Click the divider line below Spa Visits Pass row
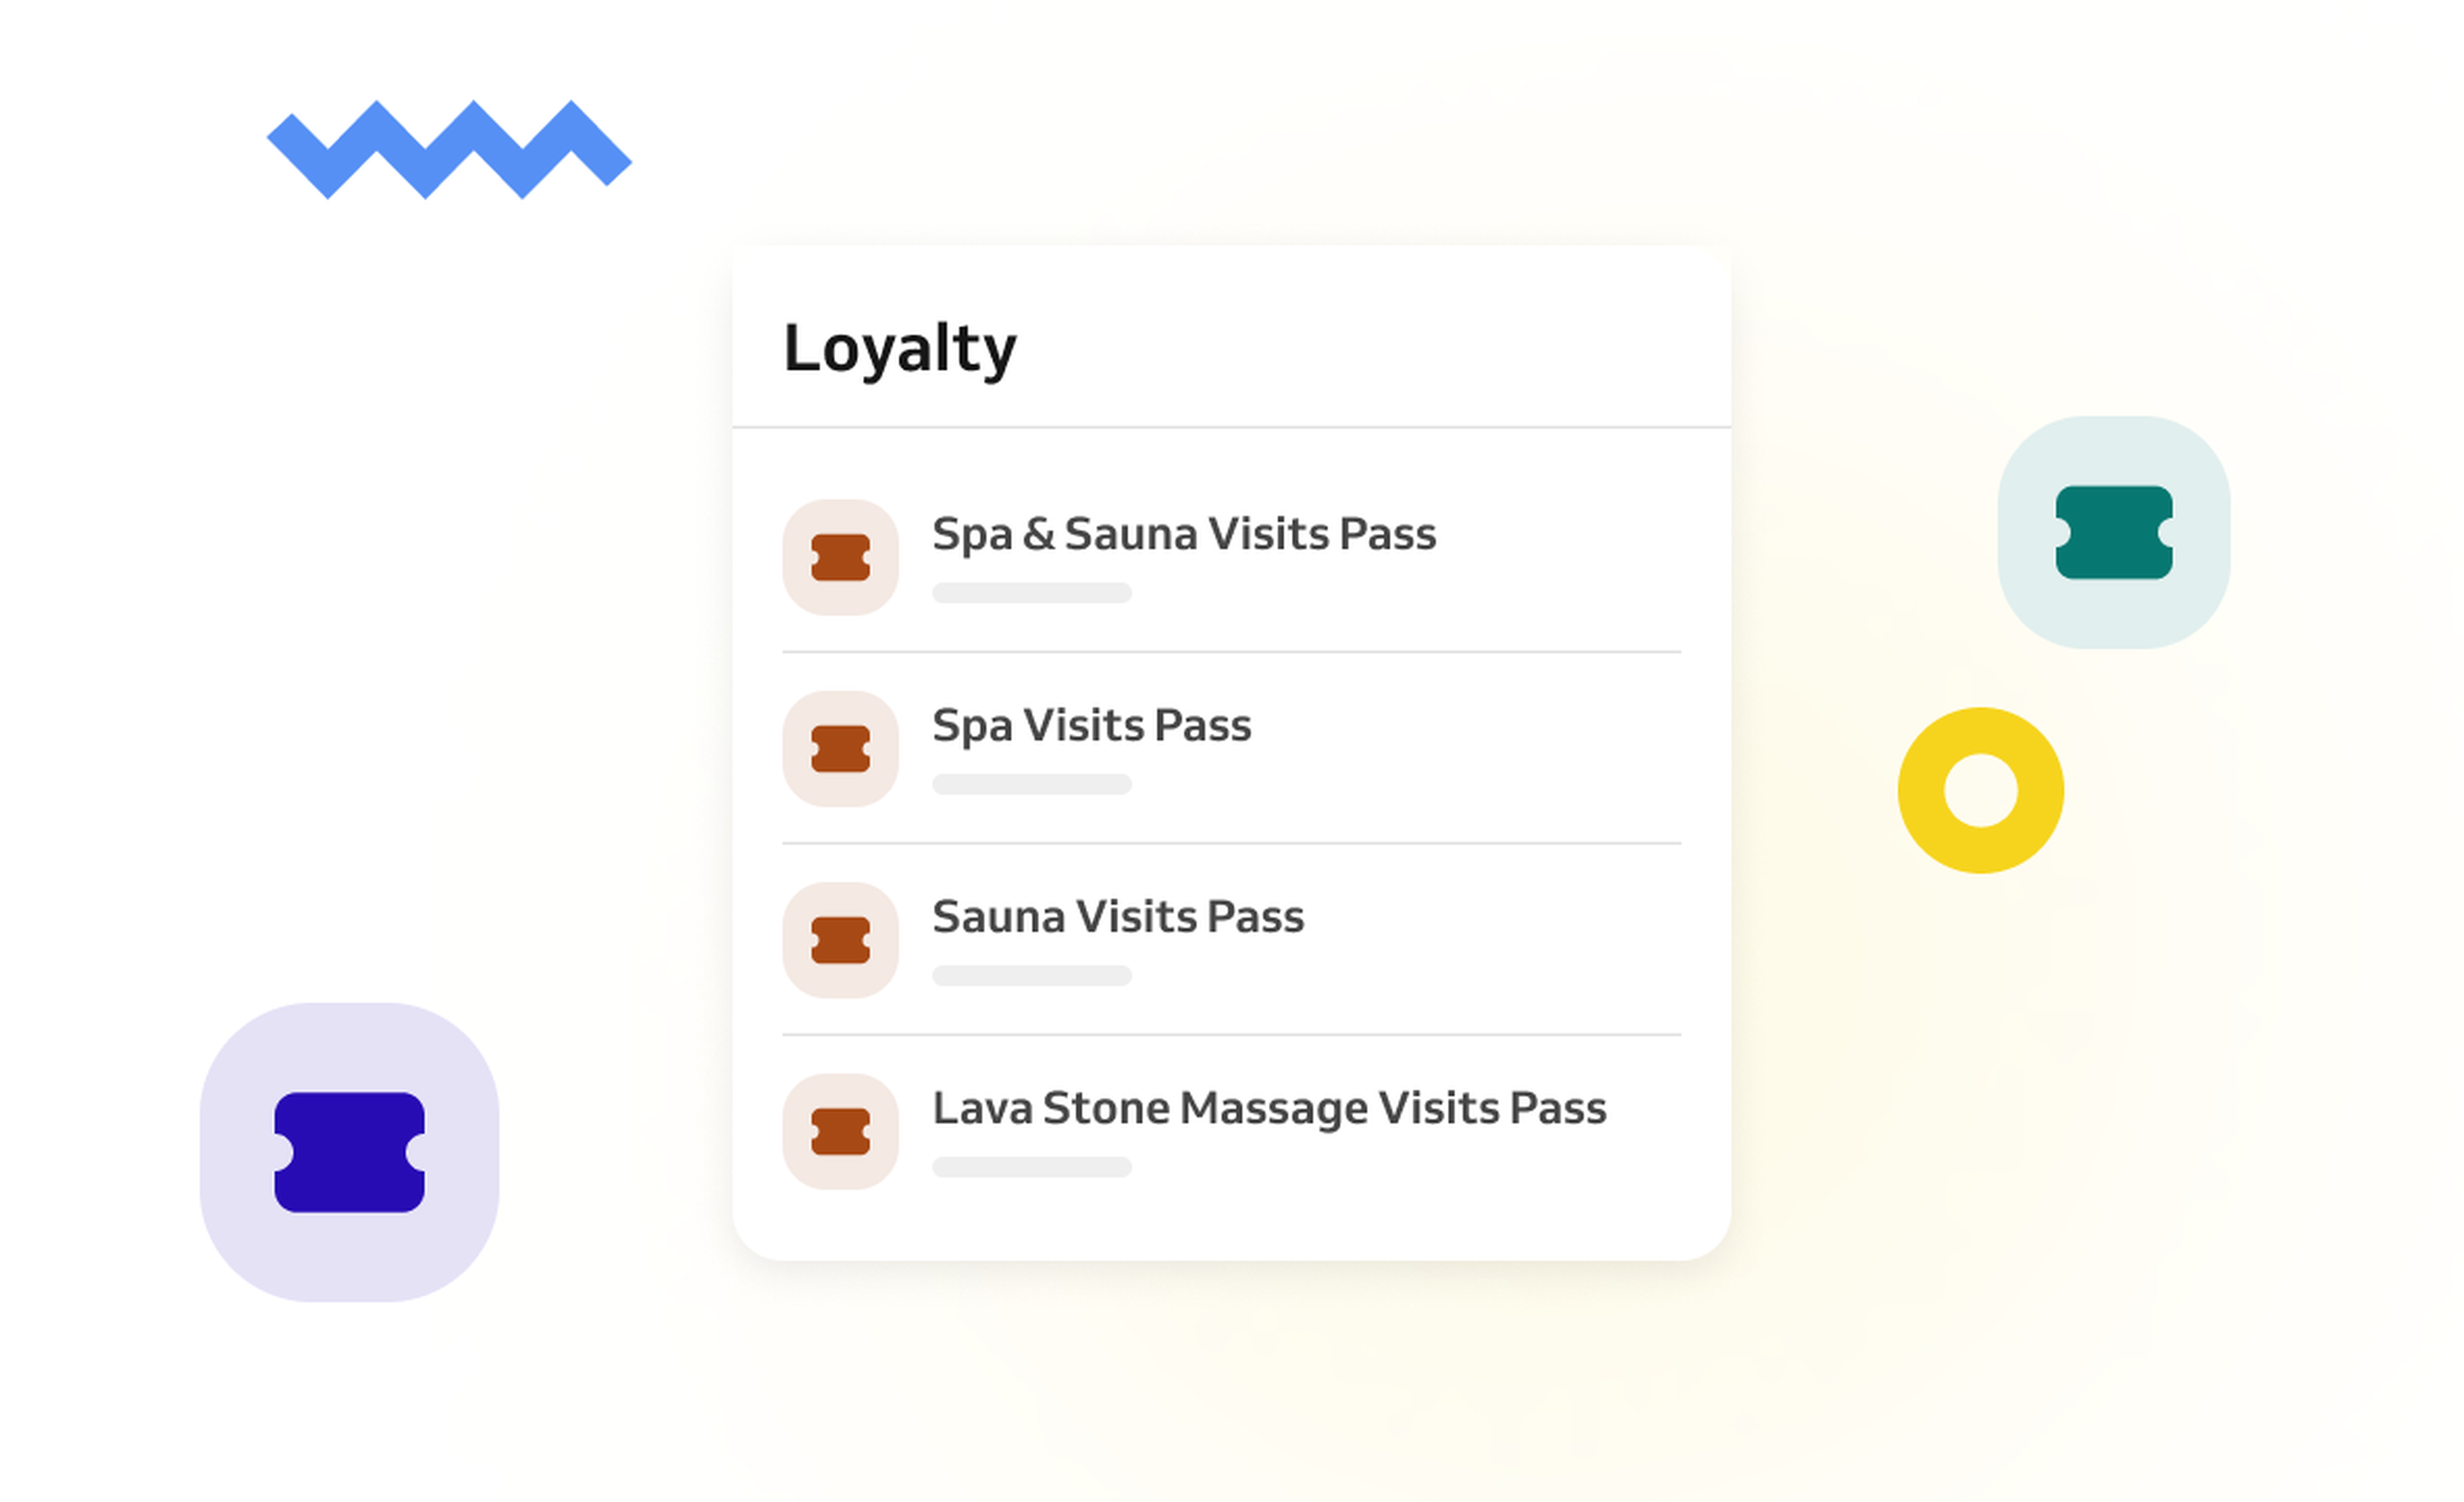 [1231, 843]
